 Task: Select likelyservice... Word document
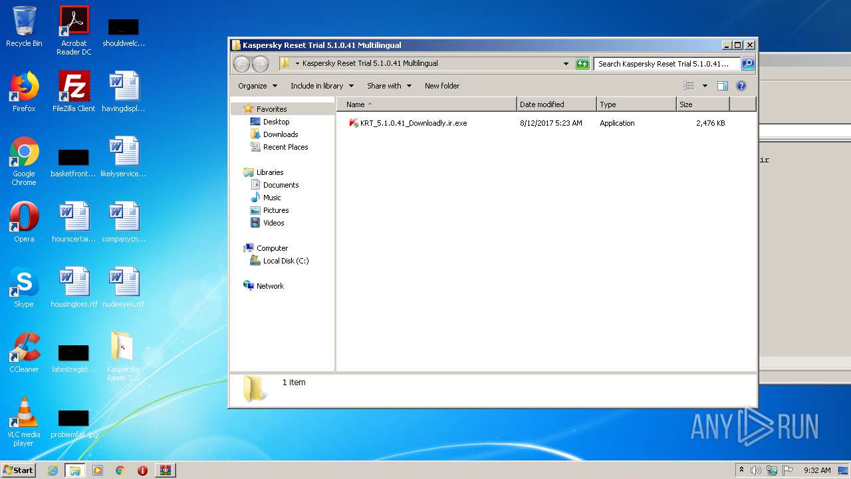pyautogui.click(x=124, y=157)
